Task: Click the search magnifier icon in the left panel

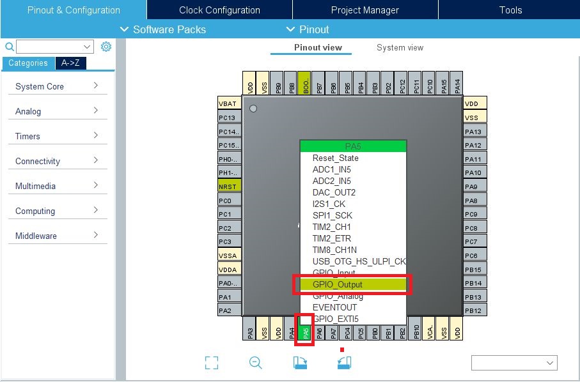Action: point(9,47)
